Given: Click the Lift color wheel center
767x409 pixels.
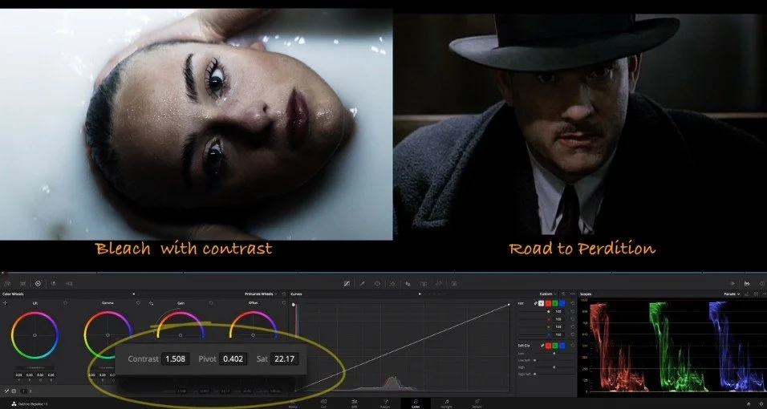Looking at the screenshot, I should pos(34,335).
